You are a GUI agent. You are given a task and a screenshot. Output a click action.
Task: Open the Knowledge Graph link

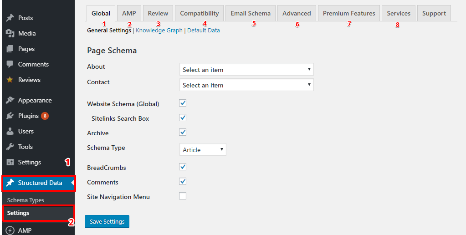(x=159, y=31)
